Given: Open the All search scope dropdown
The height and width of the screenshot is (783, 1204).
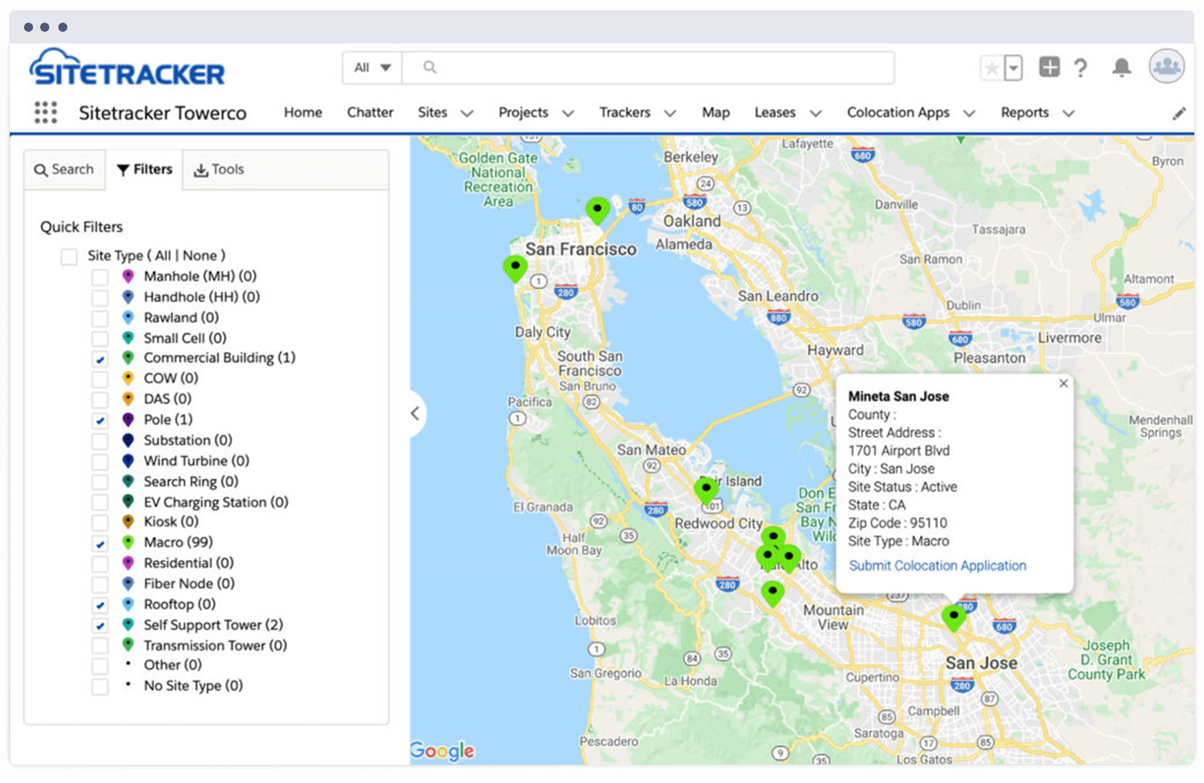Looking at the screenshot, I should coord(373,67).
